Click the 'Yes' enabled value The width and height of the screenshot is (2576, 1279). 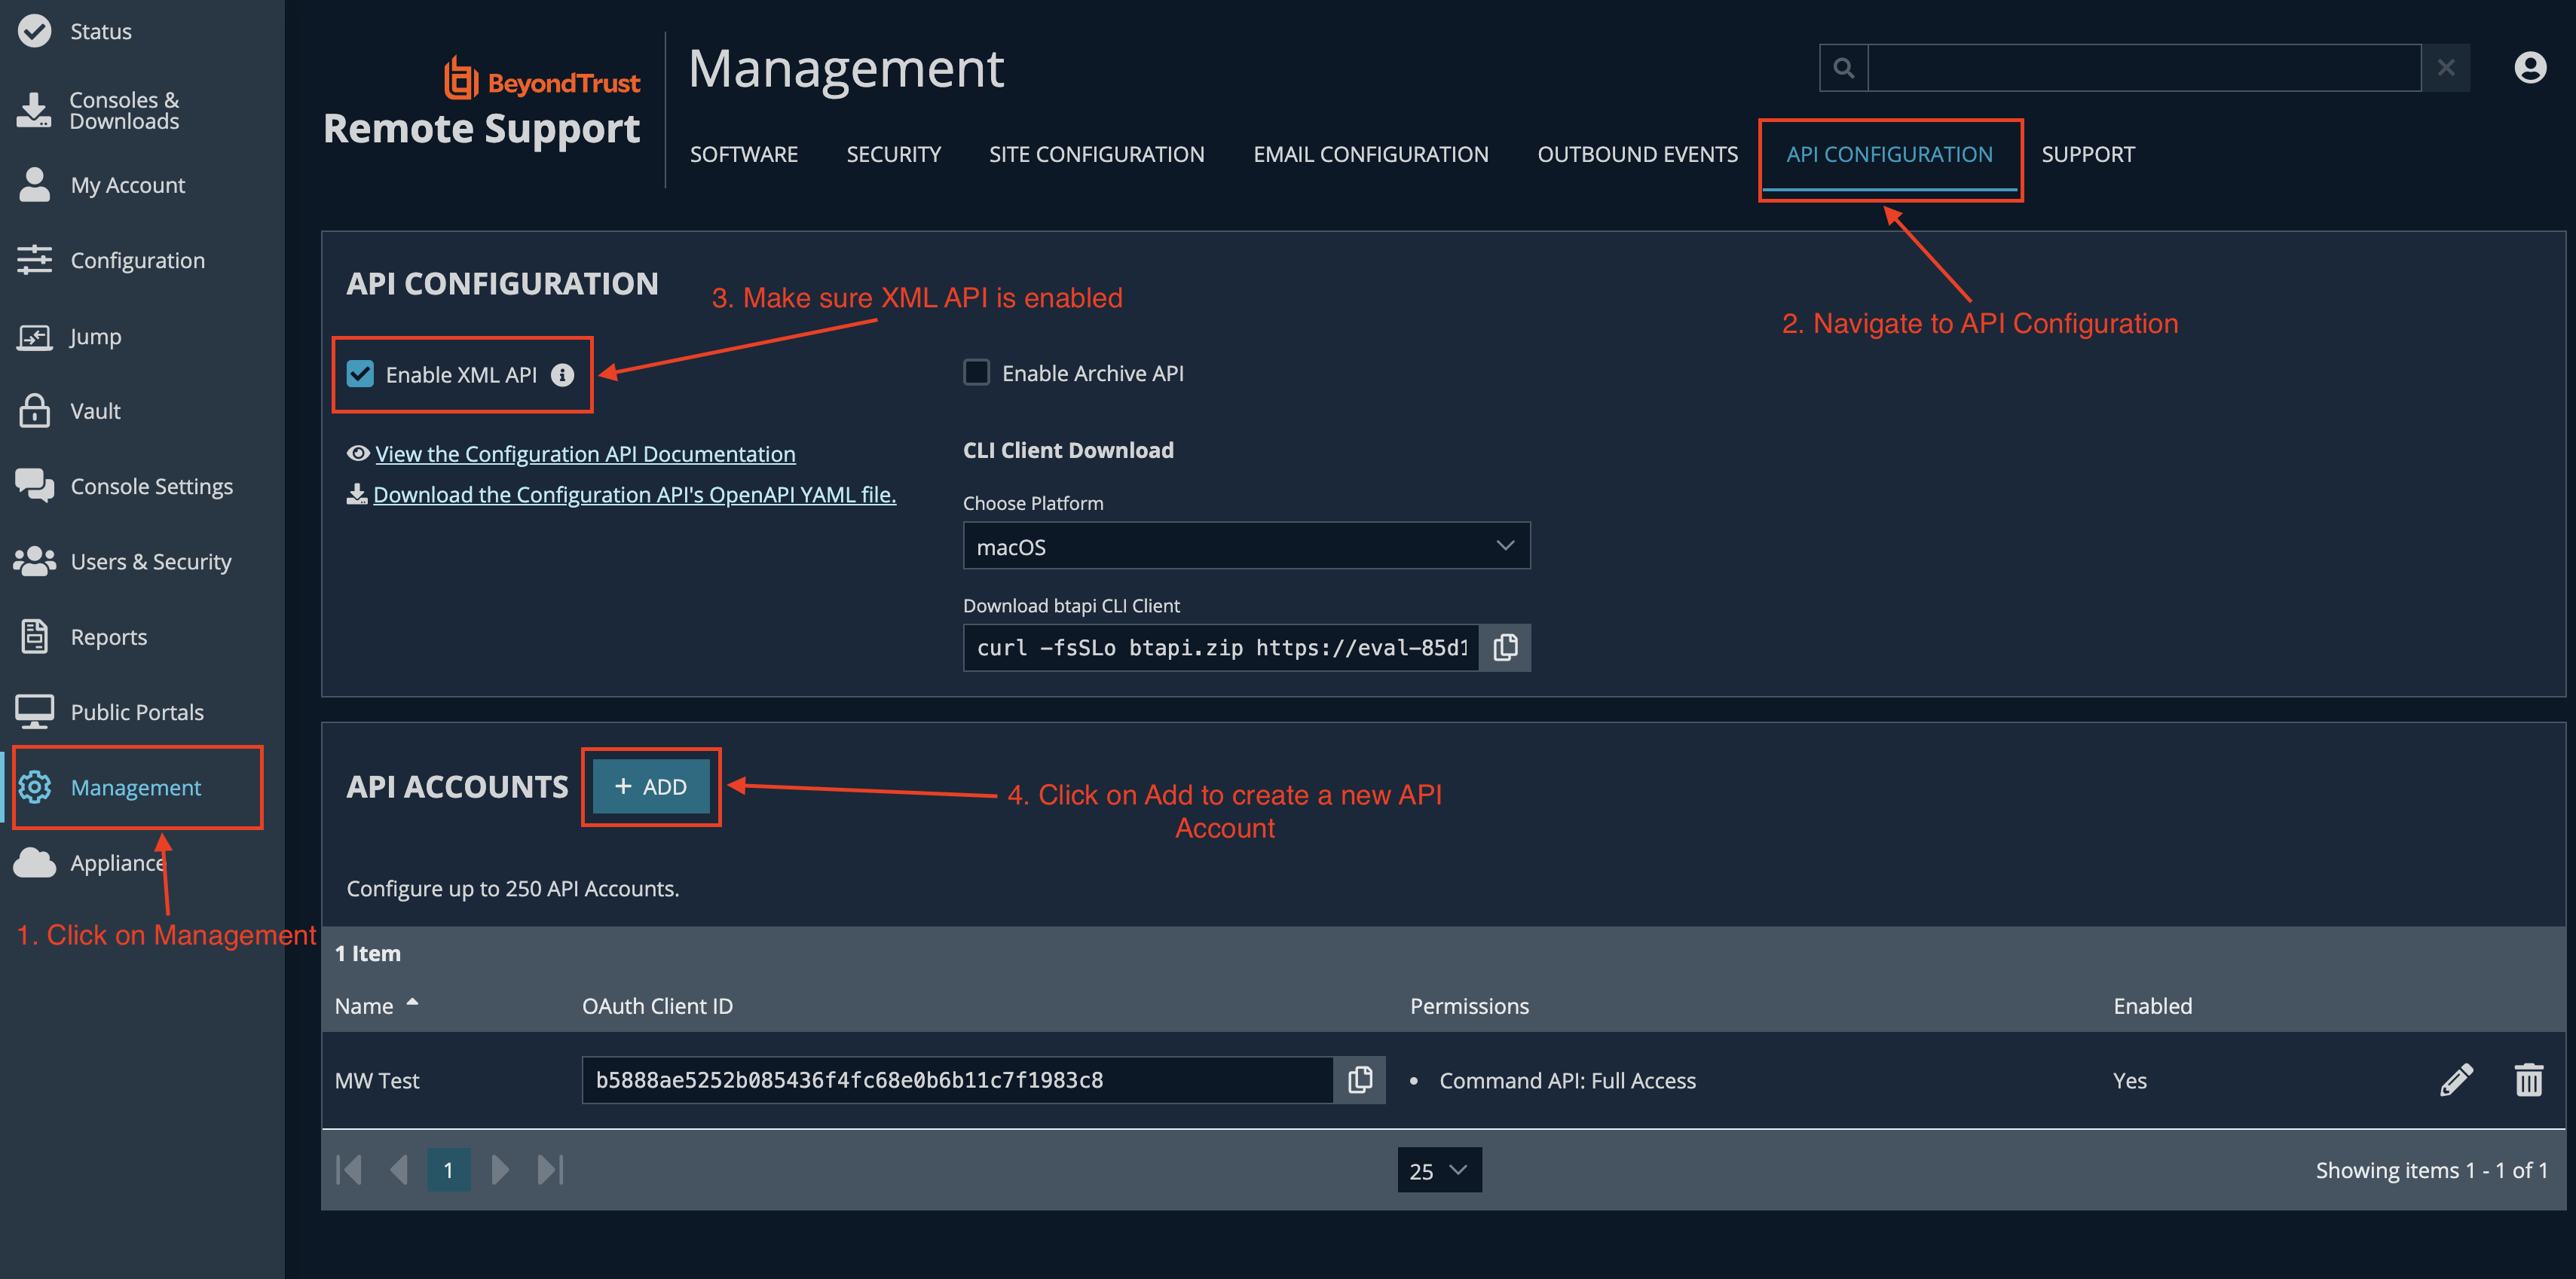click(x=2130, y=1080)
